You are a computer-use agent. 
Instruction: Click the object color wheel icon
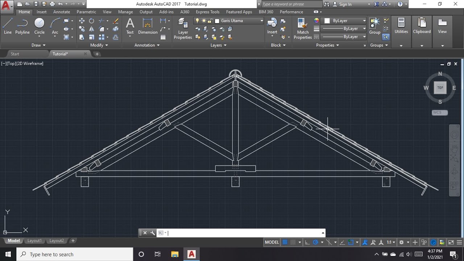(x=316, y=21)
